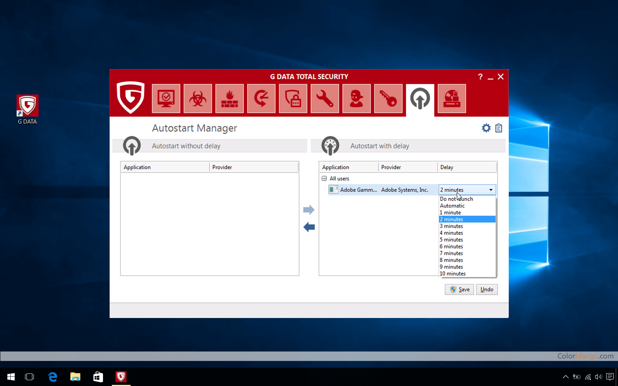This screenshot has width=618, height=386.
Task: Pick '1 minute' delay option
Action: coord(468,212)
